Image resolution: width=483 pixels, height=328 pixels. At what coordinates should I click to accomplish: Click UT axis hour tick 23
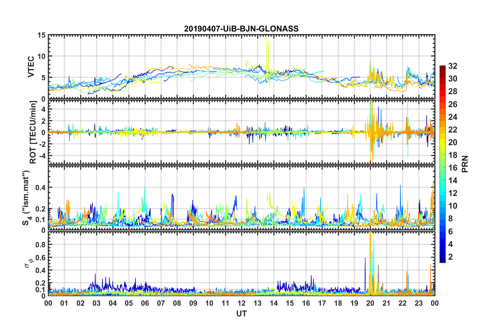[419, 303]
